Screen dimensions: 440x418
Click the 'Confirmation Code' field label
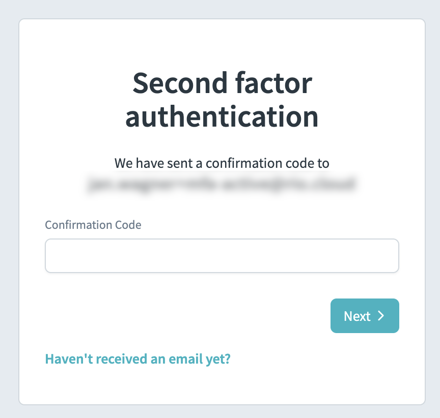pyautogui.click(x=93, y=224)
